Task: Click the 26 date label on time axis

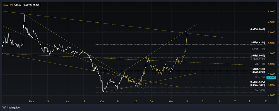Action: tap(151, 101)
